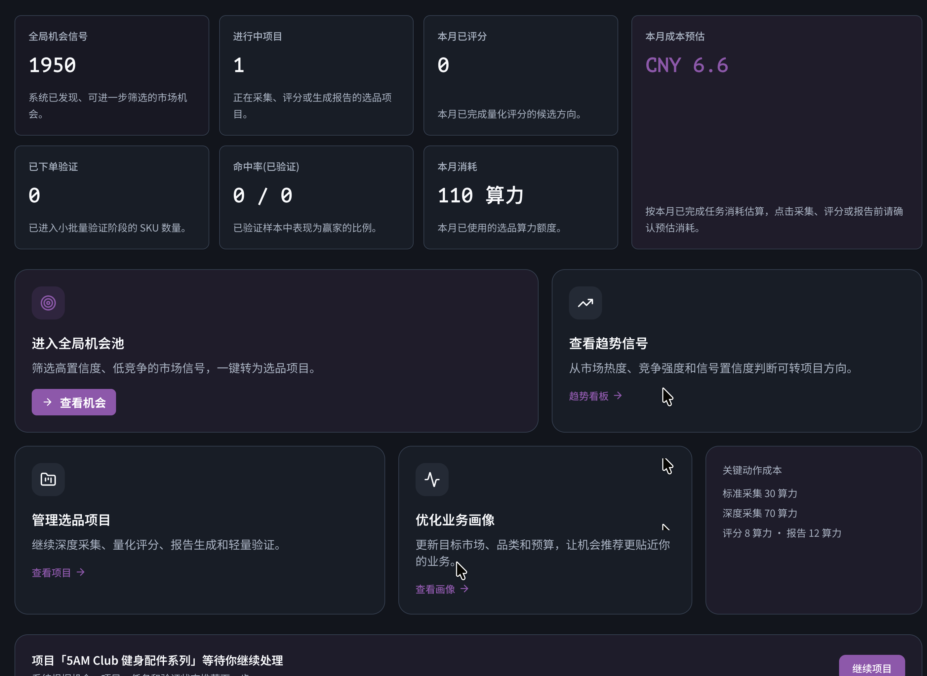927x676 pixels.
Task: Click the arrow next to 查看项目
Action: coord(81,572)
